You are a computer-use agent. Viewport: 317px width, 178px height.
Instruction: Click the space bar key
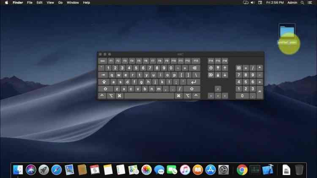(x=149, y=96)
